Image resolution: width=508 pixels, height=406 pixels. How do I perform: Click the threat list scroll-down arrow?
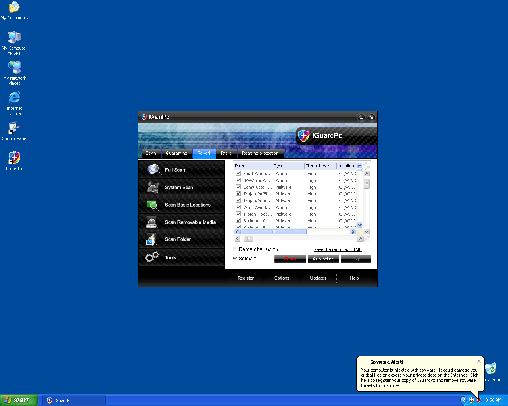360,225
